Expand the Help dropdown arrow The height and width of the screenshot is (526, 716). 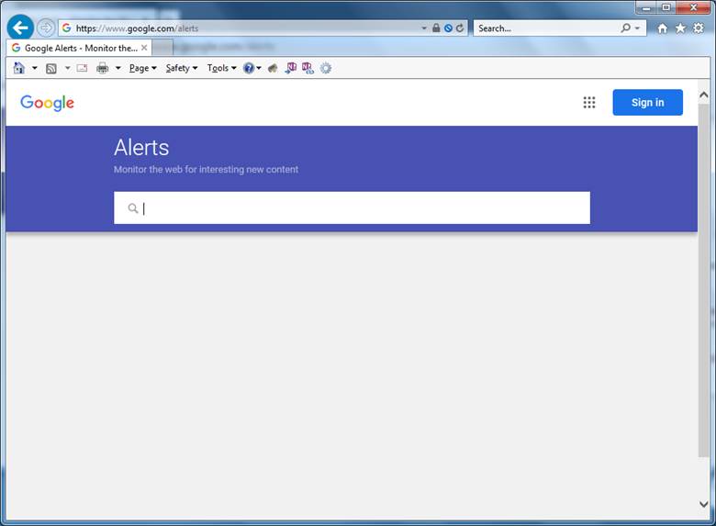tap(259, 68)
